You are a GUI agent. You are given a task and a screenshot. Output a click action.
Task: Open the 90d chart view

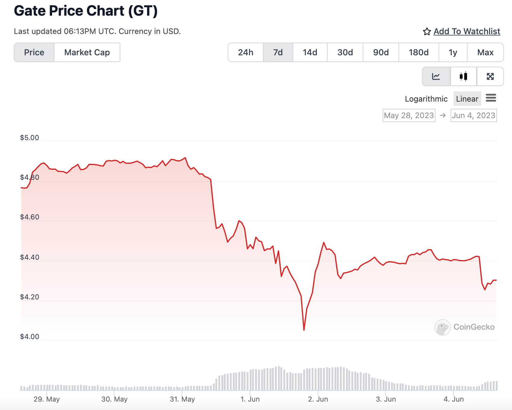point(380,52)
